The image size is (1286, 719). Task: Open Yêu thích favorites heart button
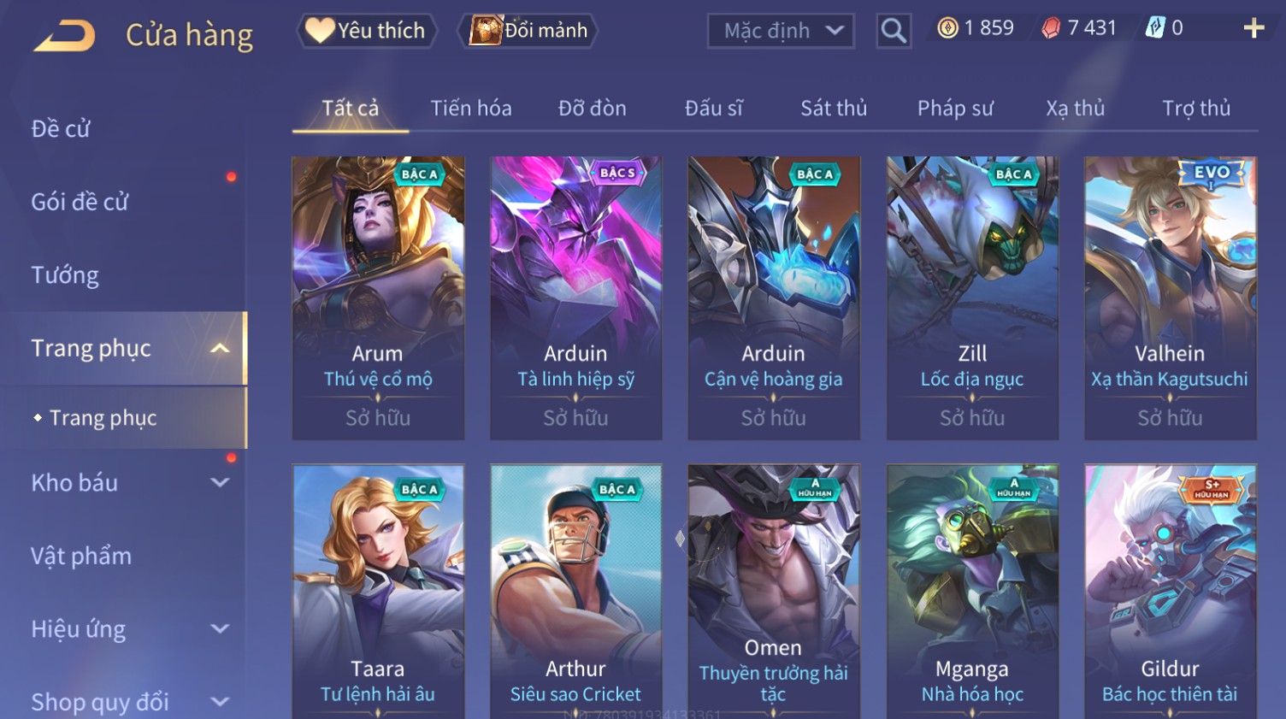(x=367, y=31)
